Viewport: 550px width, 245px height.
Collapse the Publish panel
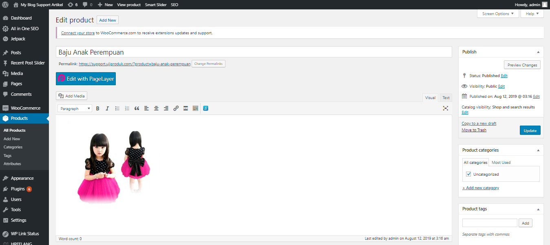click(x=538, y=52)
